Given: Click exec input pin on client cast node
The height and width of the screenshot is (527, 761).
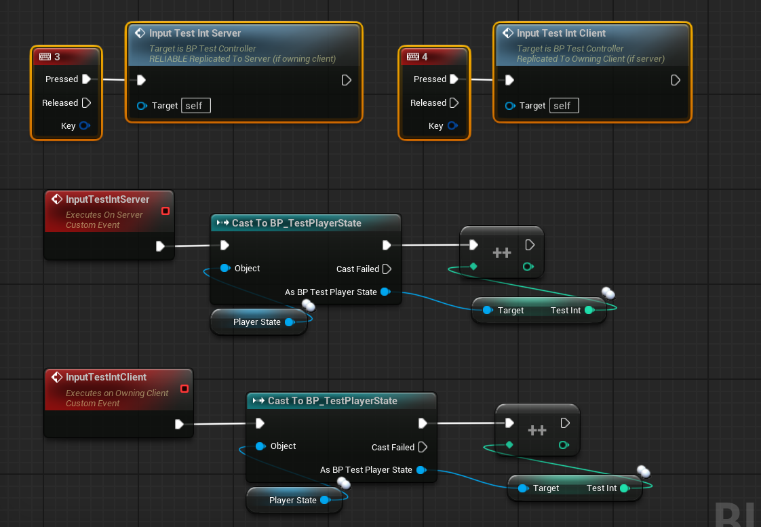Looking at the screenshot, I should click(260, 424).
